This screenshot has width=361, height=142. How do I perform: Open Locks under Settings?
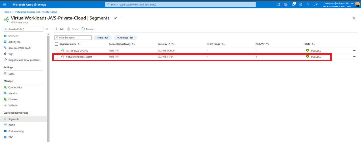click(11, 74)
